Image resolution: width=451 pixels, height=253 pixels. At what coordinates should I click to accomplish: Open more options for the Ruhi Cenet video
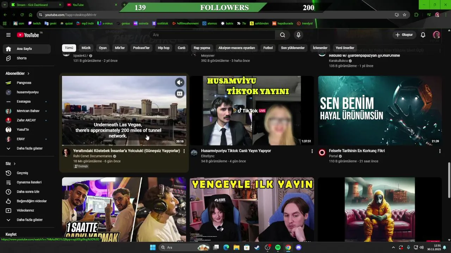click(184, 151)
